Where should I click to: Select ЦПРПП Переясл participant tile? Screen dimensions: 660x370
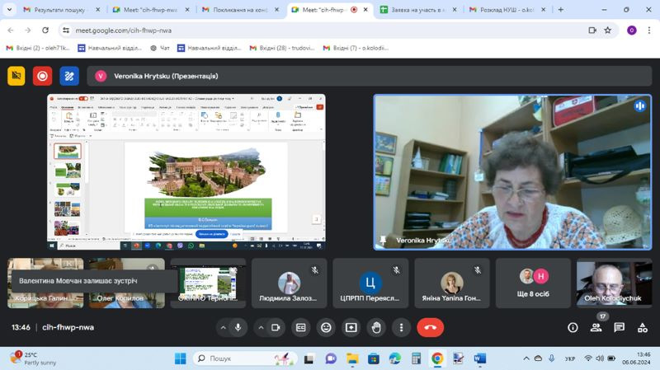coord(370,283)
